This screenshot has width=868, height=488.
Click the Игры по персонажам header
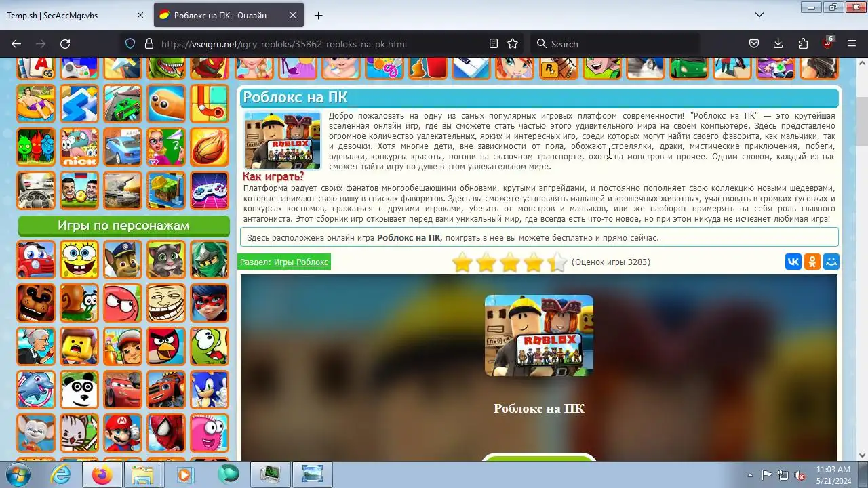tap(123, 226)
